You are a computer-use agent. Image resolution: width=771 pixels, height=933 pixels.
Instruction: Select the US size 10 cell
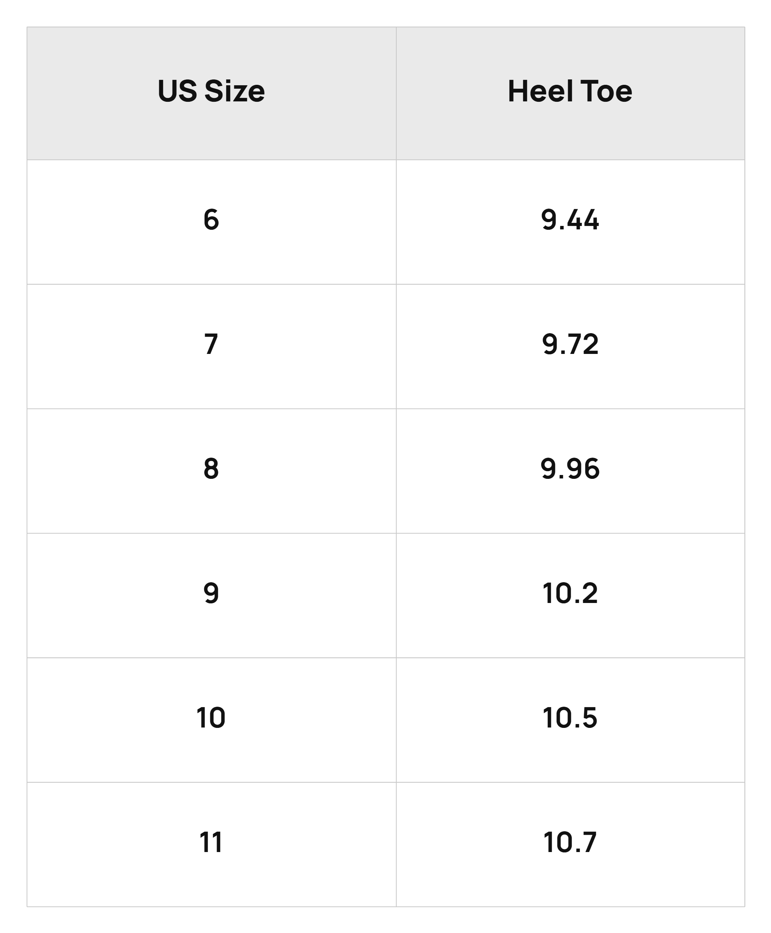click(x=211, y=720)
